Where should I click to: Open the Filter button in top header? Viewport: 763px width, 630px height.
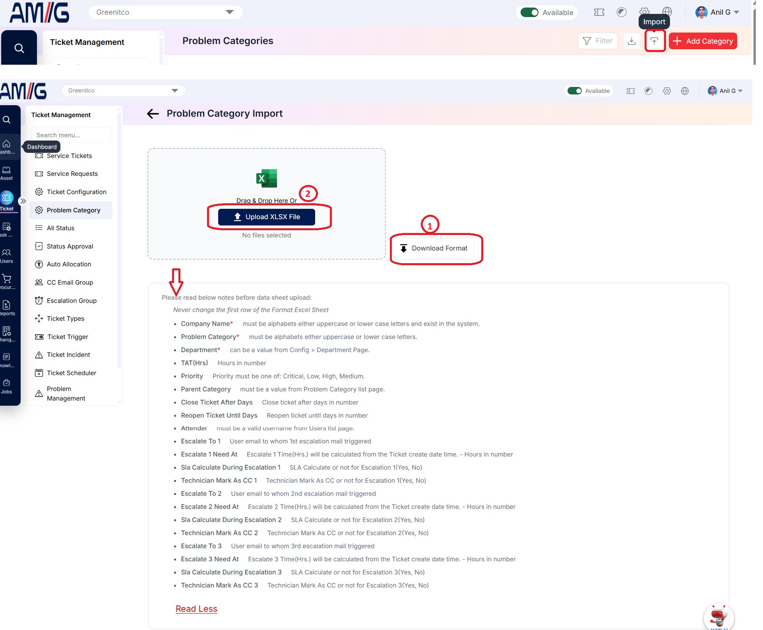[597, 41]
